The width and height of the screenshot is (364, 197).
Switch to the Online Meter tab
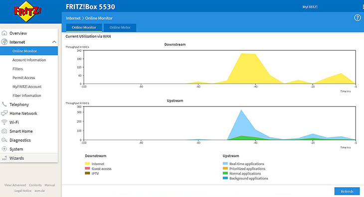(120, 27)
